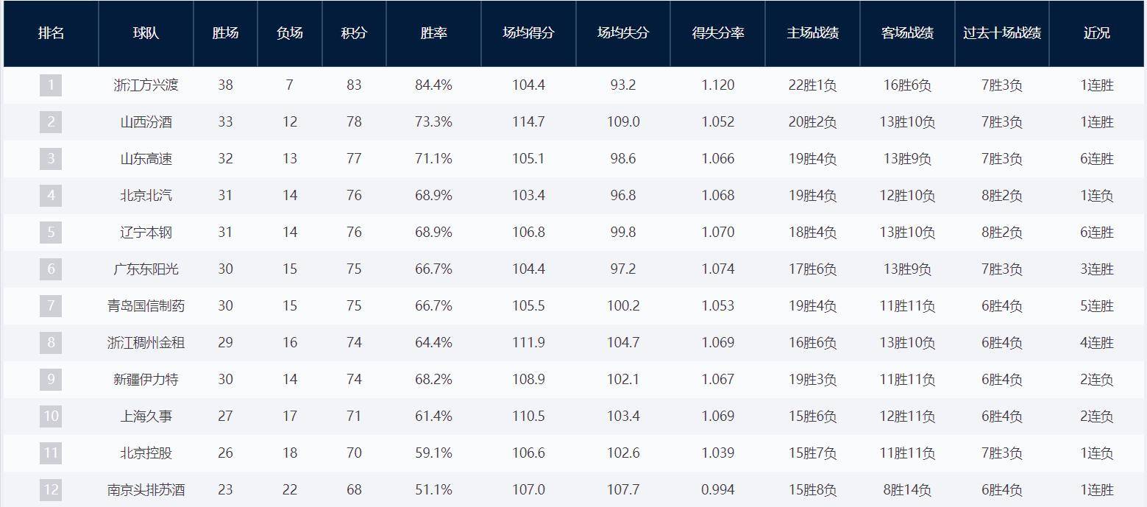Click the rank 10 badge
Screen dimensions: 1147x507
[51, 416]
